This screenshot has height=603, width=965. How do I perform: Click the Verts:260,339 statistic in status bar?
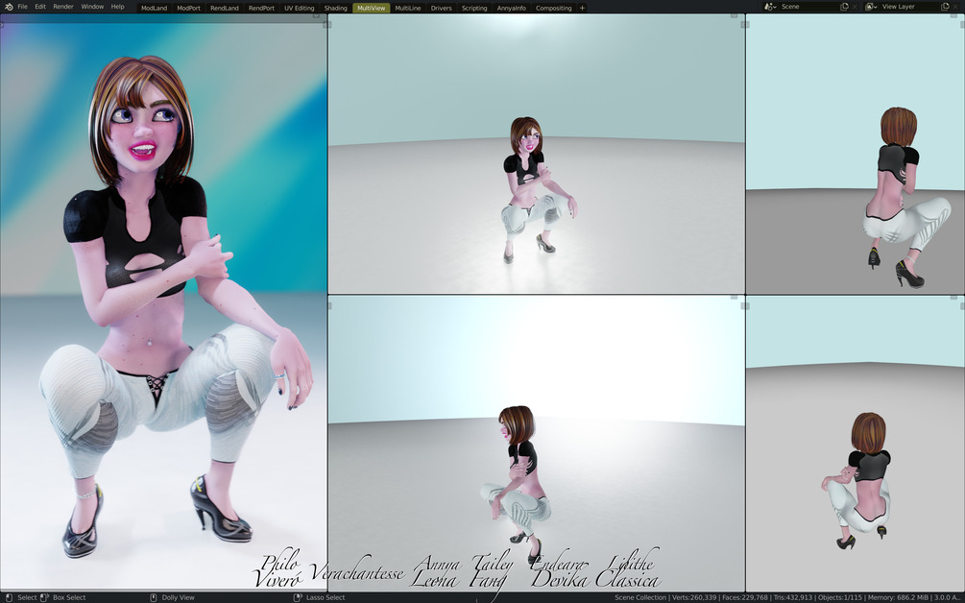tap(694, 597)
